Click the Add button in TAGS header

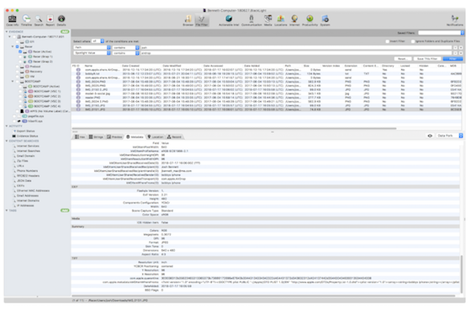coord(65,211)
